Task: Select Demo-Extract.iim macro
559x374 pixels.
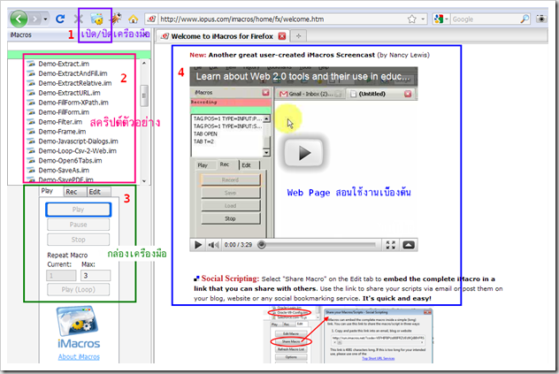Action: tap(64, 64)
